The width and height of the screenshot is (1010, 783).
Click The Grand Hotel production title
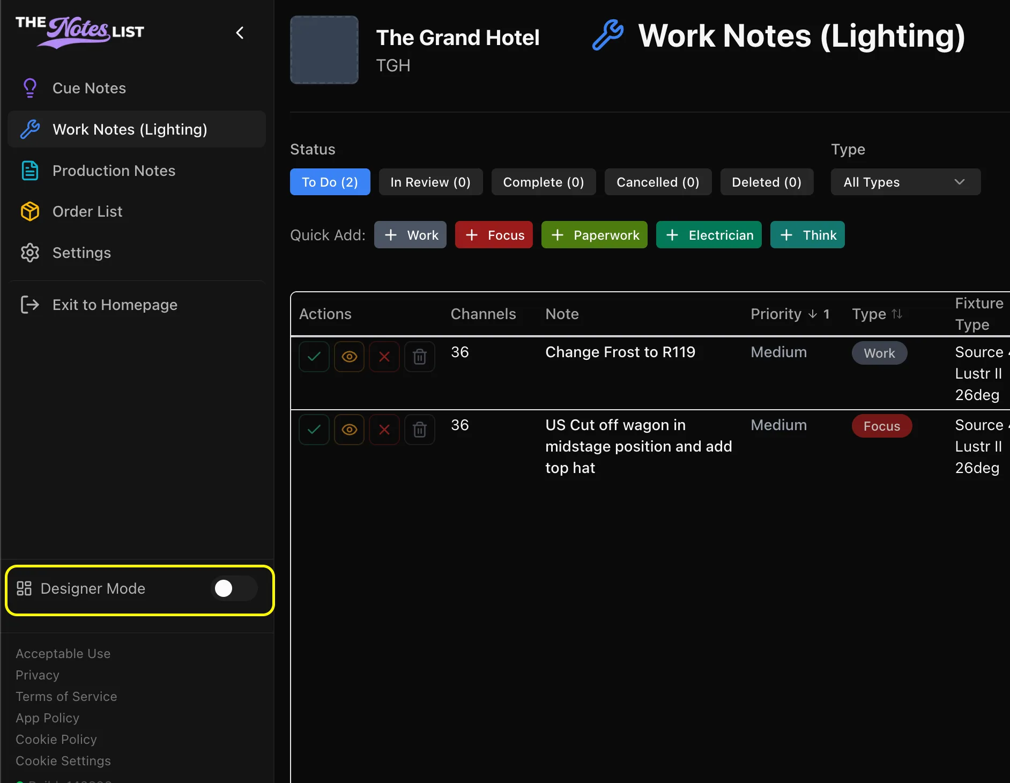tap(458, 38)
